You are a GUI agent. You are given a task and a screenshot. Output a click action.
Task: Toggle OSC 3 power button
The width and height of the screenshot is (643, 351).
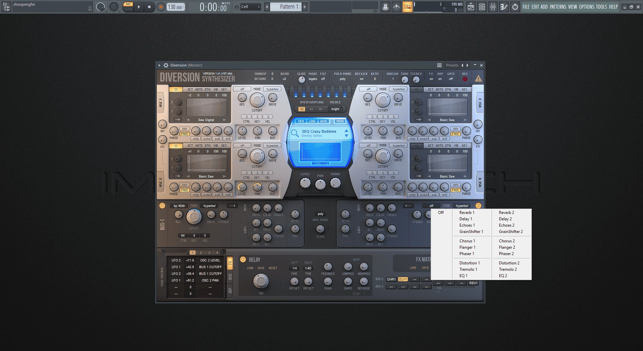[417, 89]
